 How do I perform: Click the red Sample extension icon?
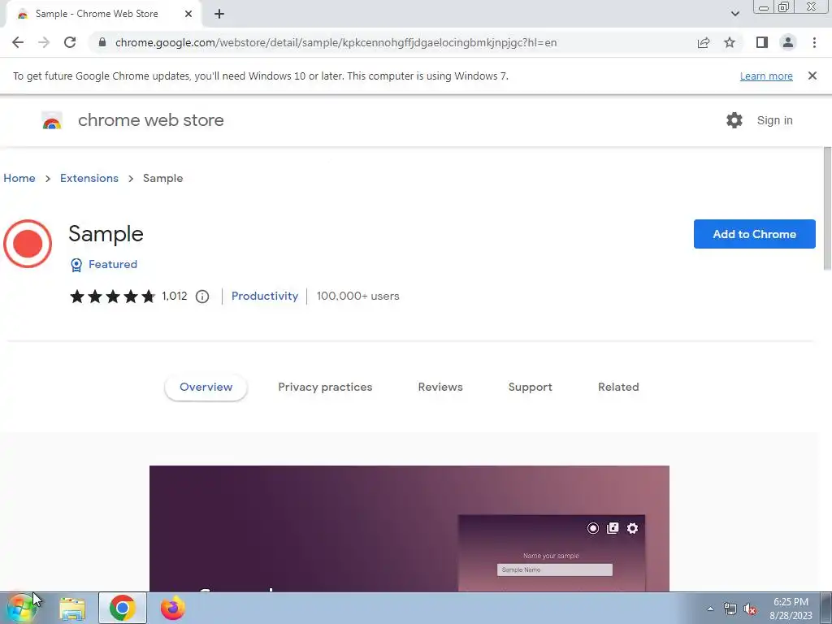28,244
